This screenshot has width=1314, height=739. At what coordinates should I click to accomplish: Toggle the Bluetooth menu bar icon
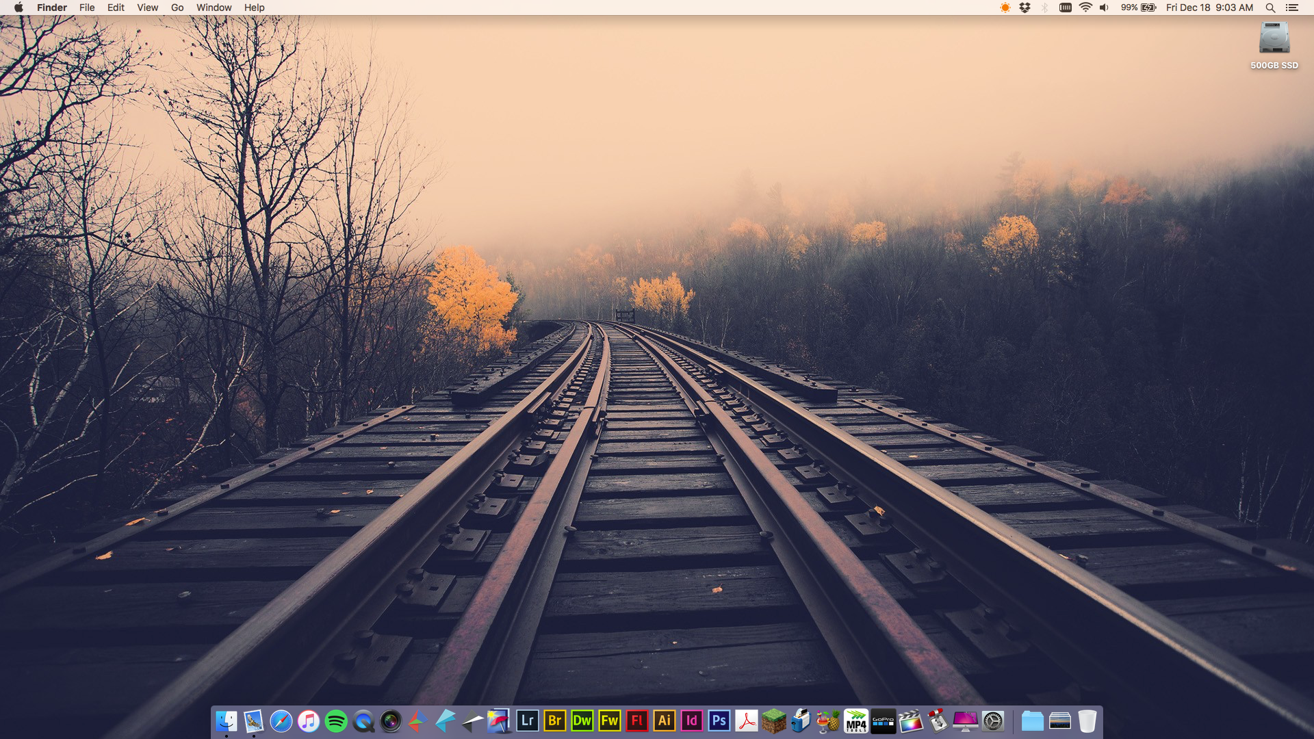(x=1044, y=8)
